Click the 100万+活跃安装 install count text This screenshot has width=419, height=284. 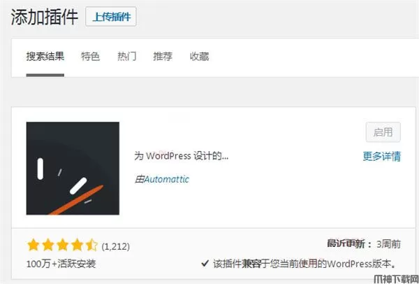pyautogui.click(x=61, y=264)
